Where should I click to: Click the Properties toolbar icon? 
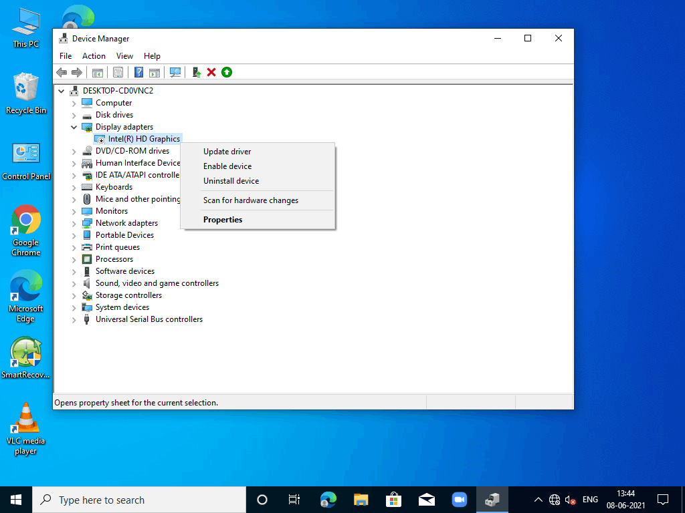[x=118, y=72]
